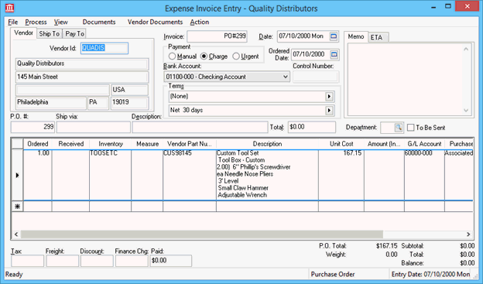Click the application icon in title bar
Viewport: 483px width, 284px height.
click(x=10, y=8)
